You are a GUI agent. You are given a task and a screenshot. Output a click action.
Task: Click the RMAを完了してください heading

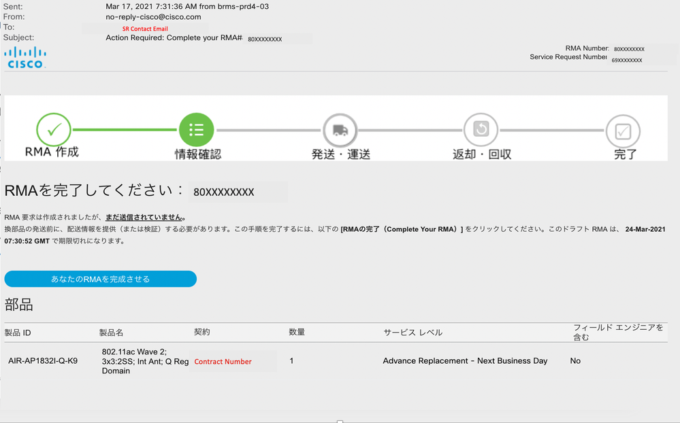[94, 190]
